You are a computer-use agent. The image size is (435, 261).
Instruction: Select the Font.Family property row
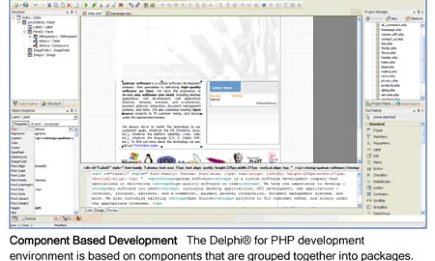pos(43,180)
